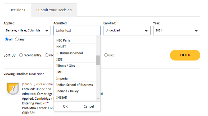Select the 'all' radio button
The width and height of the screenshot is (208, 116).
tap(7, 39)
